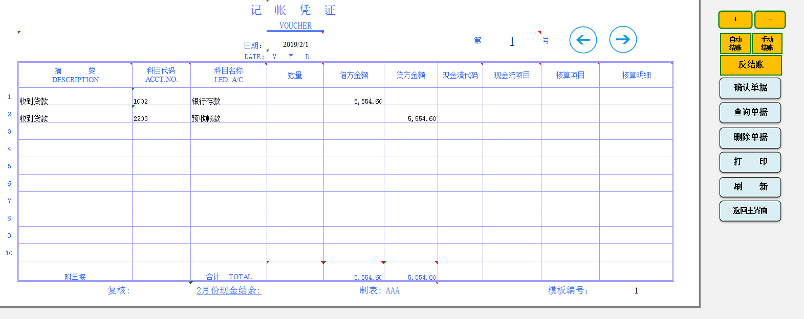
Task: Print the voucher using 打印
Action: coord(750,162)
